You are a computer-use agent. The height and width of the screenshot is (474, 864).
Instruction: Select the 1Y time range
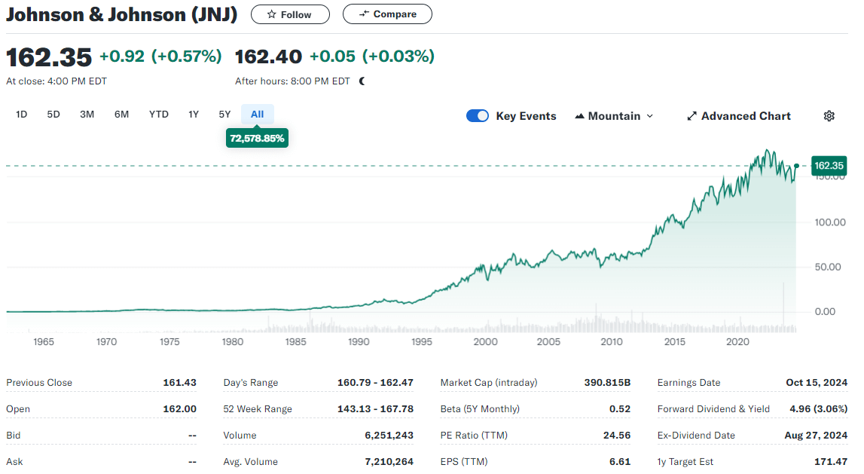click(194, 115)
